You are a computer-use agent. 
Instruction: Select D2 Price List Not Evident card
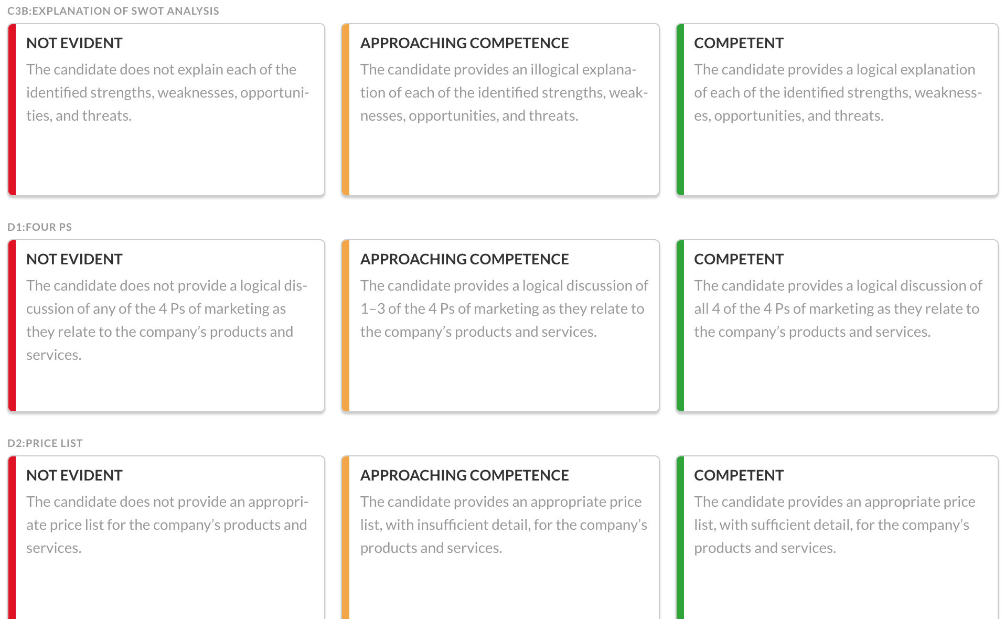click(x=166, y=538)
